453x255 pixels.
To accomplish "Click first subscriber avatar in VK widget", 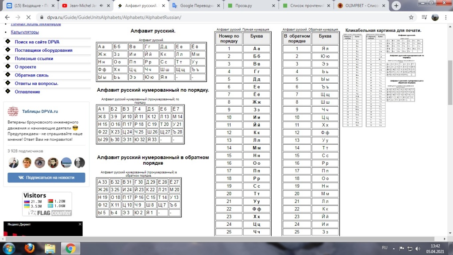I will pyautogui.click(x=13, y=163).
